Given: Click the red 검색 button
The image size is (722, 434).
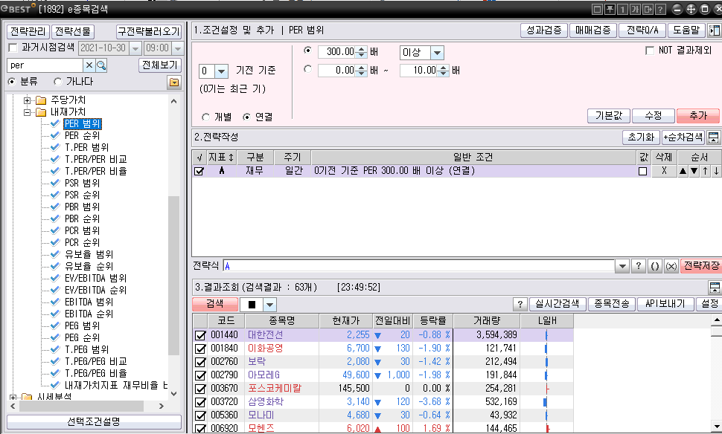Looking at the screenshot, I should (215, 304).
